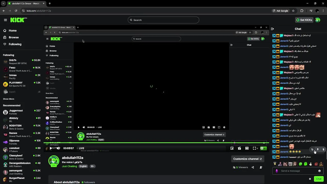Screen dimensions: 327x184
Task: Mute outer player with volume icon
Action: 58,148
